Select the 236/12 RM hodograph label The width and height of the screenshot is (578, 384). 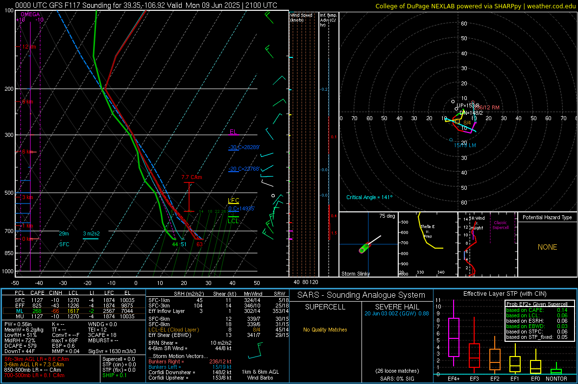487,107
